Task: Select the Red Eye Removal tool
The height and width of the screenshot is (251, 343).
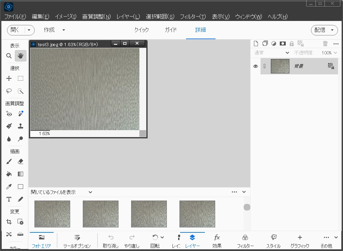Action: (x=9, y=114)
